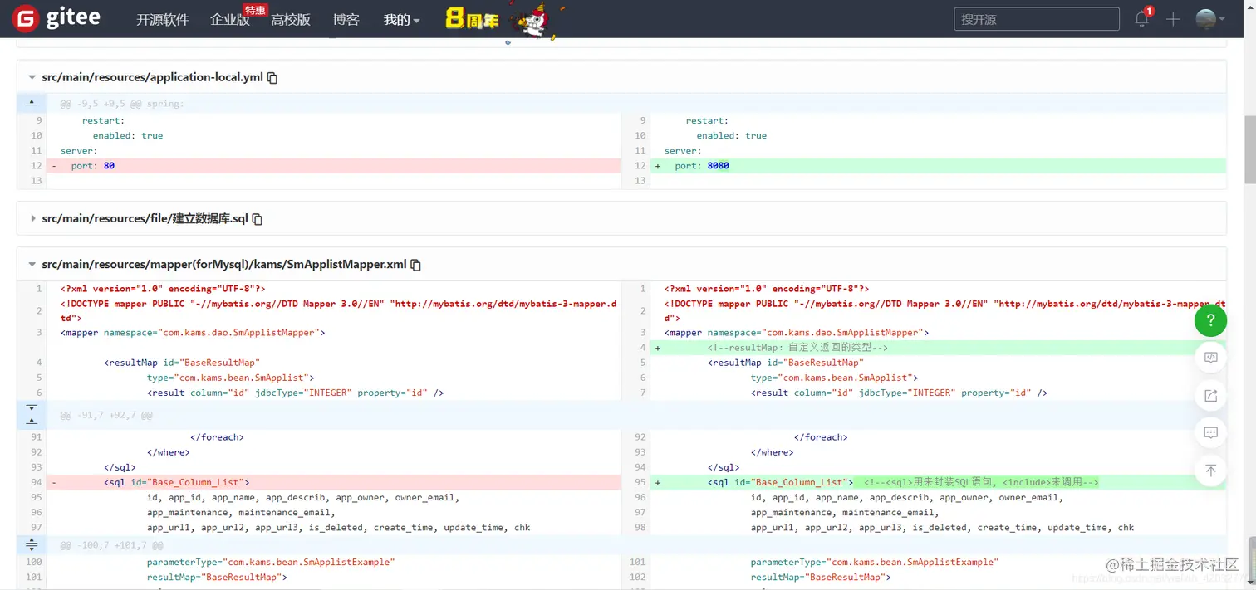The image size is (1256, 590).
Task: Click removed line 'port: 80'
Action: click(x=334, y=166)
